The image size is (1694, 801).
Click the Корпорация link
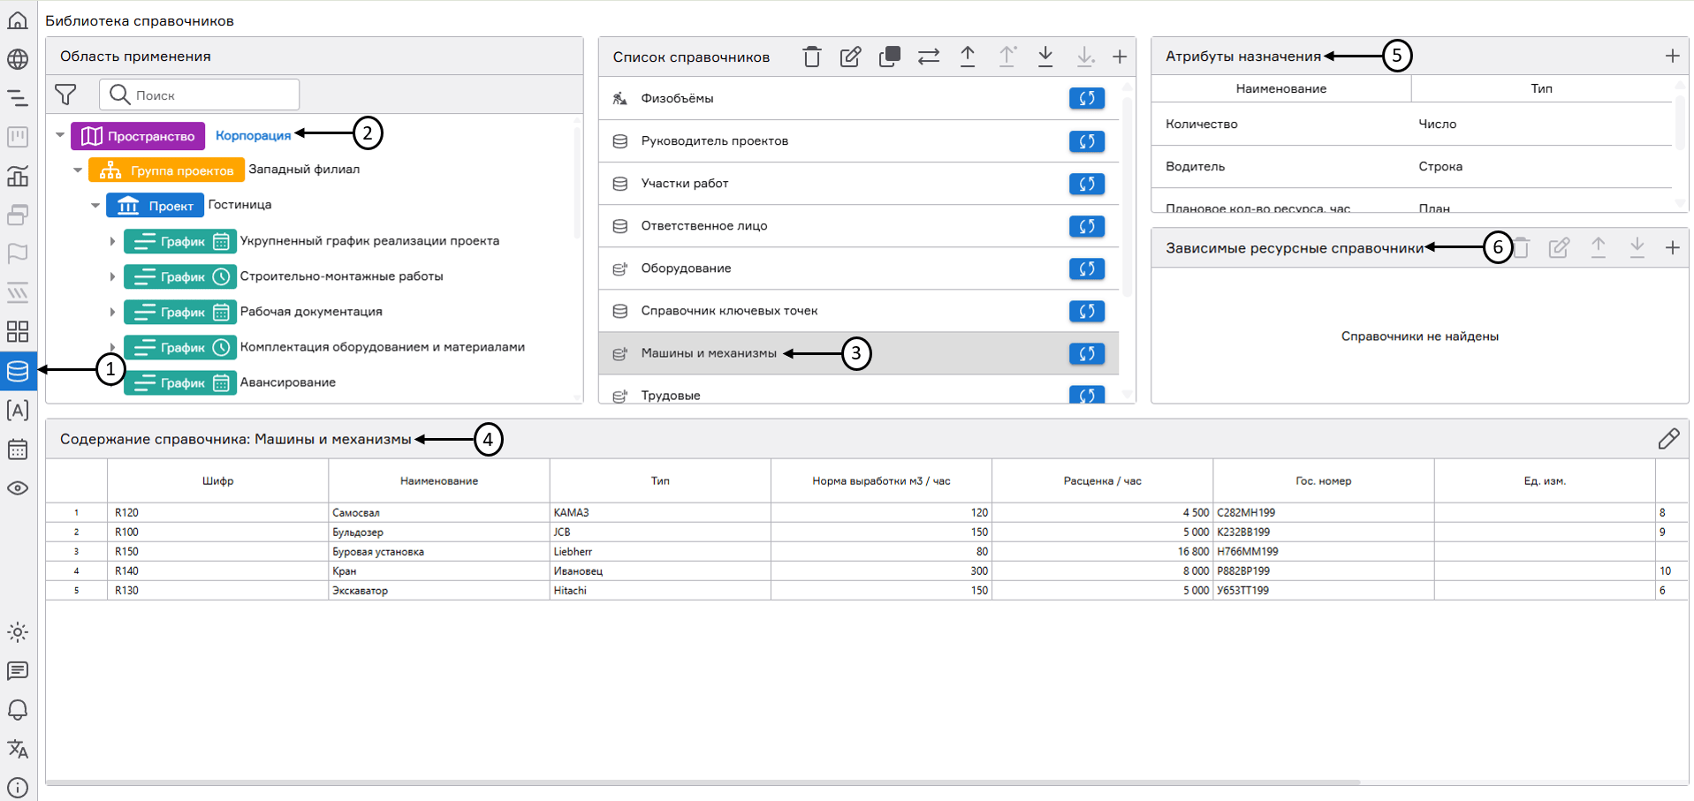tap(253, 135)
